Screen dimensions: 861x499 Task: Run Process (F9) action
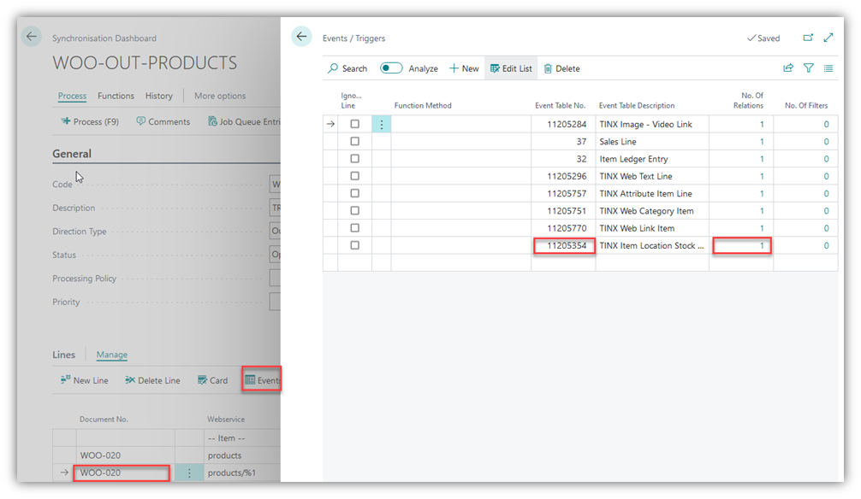(90, 121)
